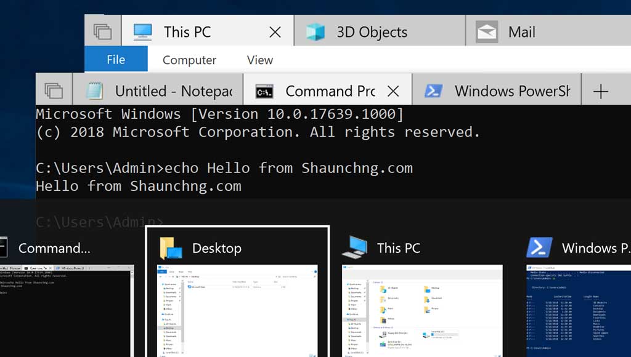Image resolution: width=631 pixels, height=357 pixels.
Task: Click the Microsoft Corporation copyright line
Action: coord(258,132)
